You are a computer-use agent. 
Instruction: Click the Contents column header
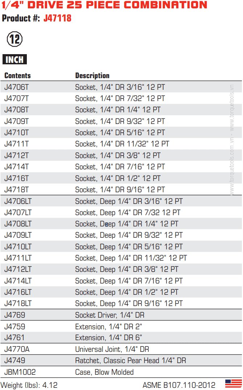(17, 76)
